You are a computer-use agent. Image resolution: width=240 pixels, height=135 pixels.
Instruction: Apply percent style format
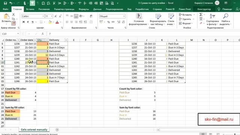click(108, 22)
